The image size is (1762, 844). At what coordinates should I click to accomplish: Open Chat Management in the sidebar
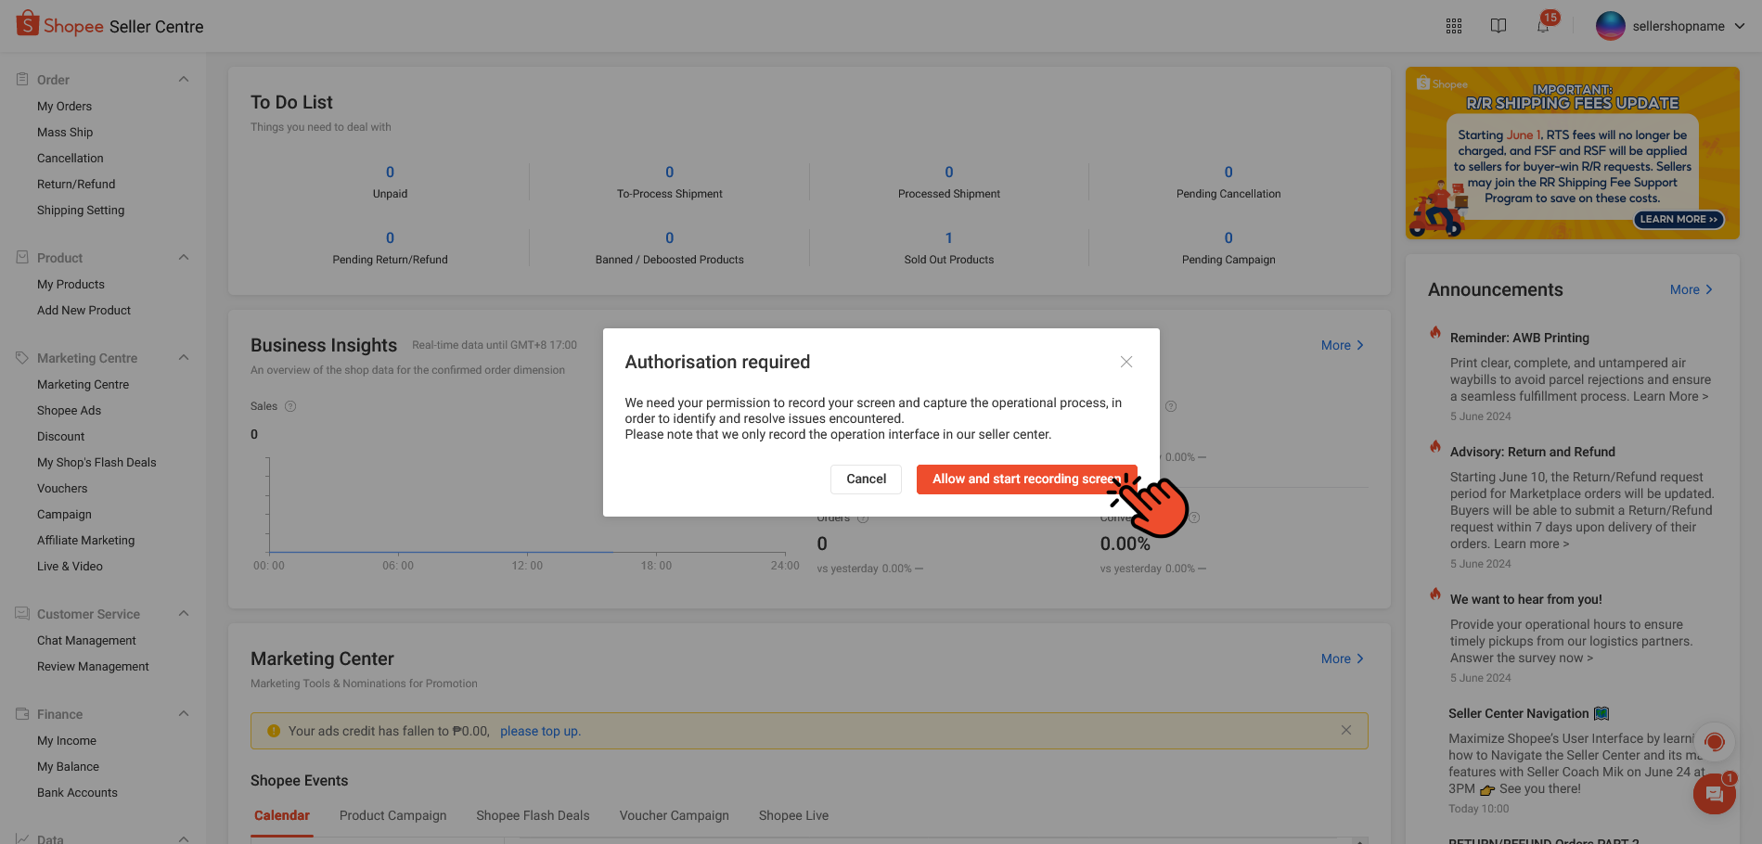point(86,640)
